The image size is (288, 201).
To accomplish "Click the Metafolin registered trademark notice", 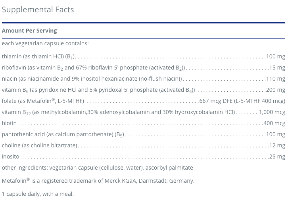I will (98, 181).
